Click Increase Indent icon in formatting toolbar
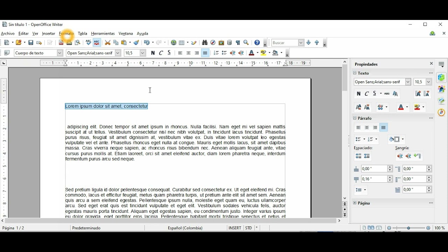 (x=241, y=53)
